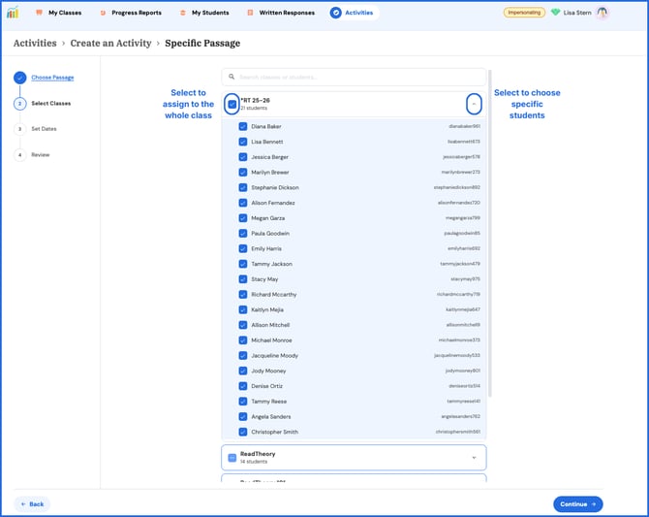Collapse the *RT 25-26 class student list
Viewport: 649px width, 517px height.
coord(474,104)
